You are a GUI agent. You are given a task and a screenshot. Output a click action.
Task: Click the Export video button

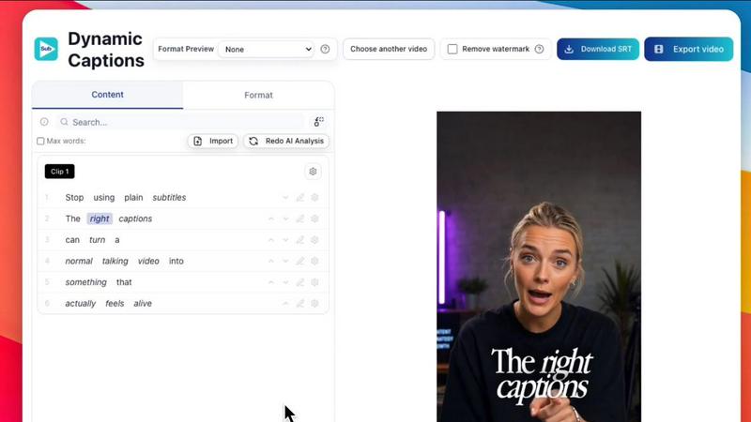(688, 49)
